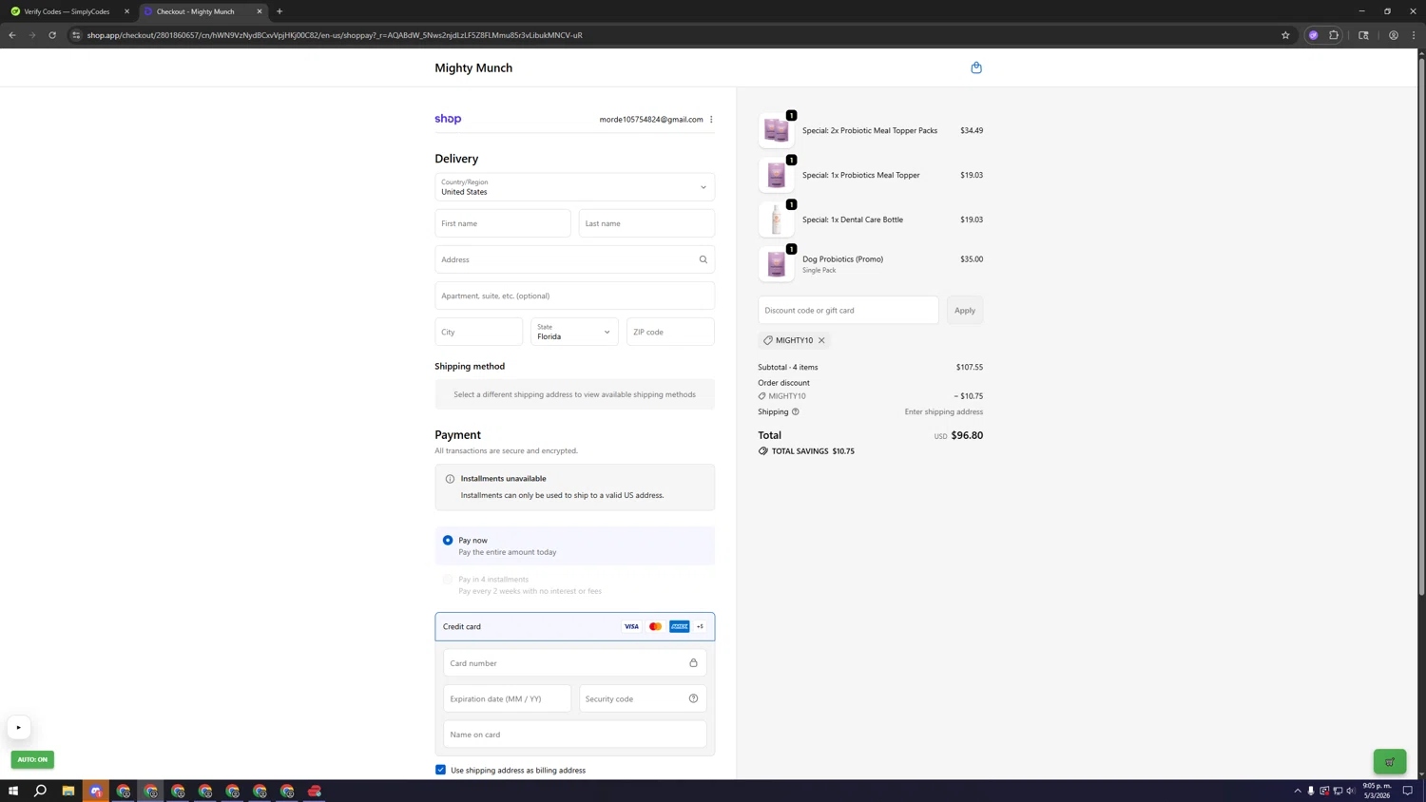Screen dimensions: 1426x802
Task: Uncheck use shipping address as billing
Action: tap(440, 770)
